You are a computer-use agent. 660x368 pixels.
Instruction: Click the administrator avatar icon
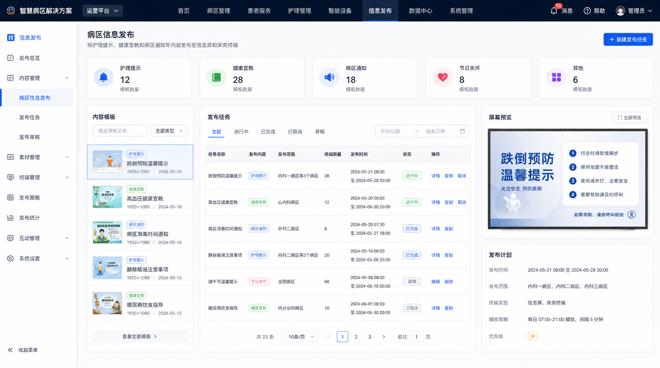[x=620, y=11]
